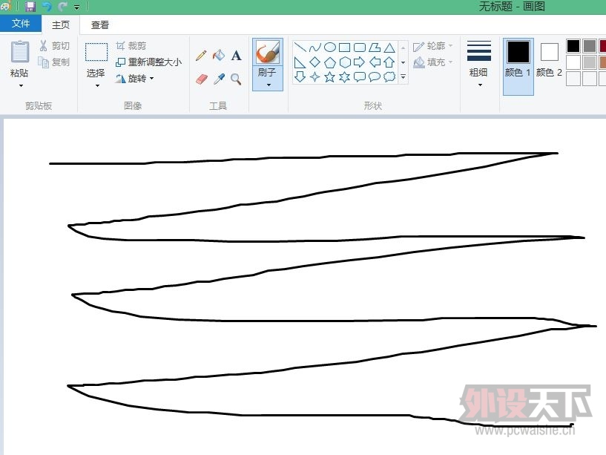Pick the Diamond shape

click(315, 62)
